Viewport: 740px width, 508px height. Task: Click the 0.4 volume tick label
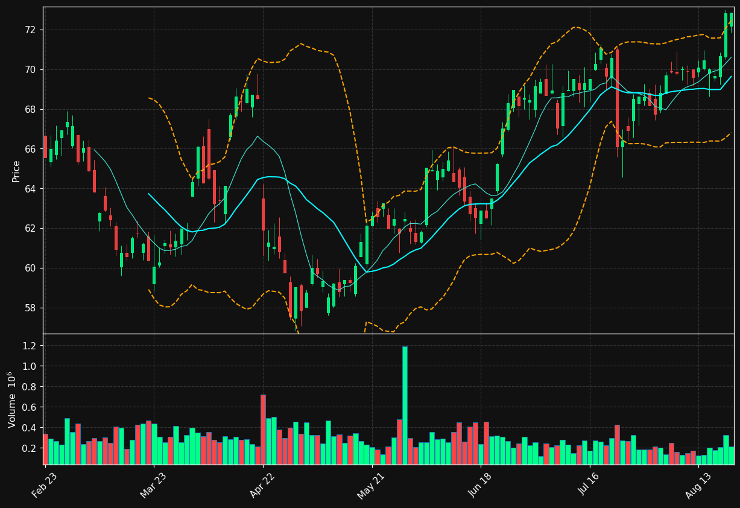point(30,428)
